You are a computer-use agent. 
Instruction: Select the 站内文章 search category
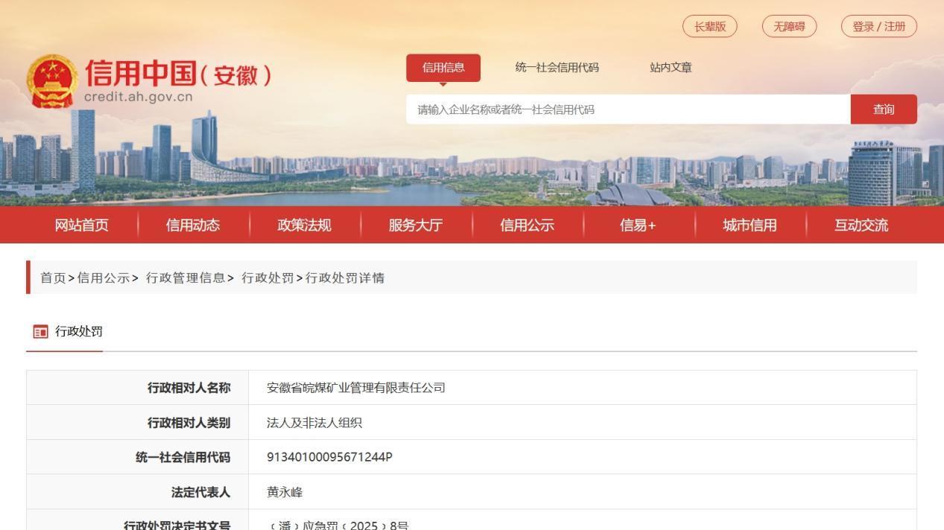pos(671,67)
